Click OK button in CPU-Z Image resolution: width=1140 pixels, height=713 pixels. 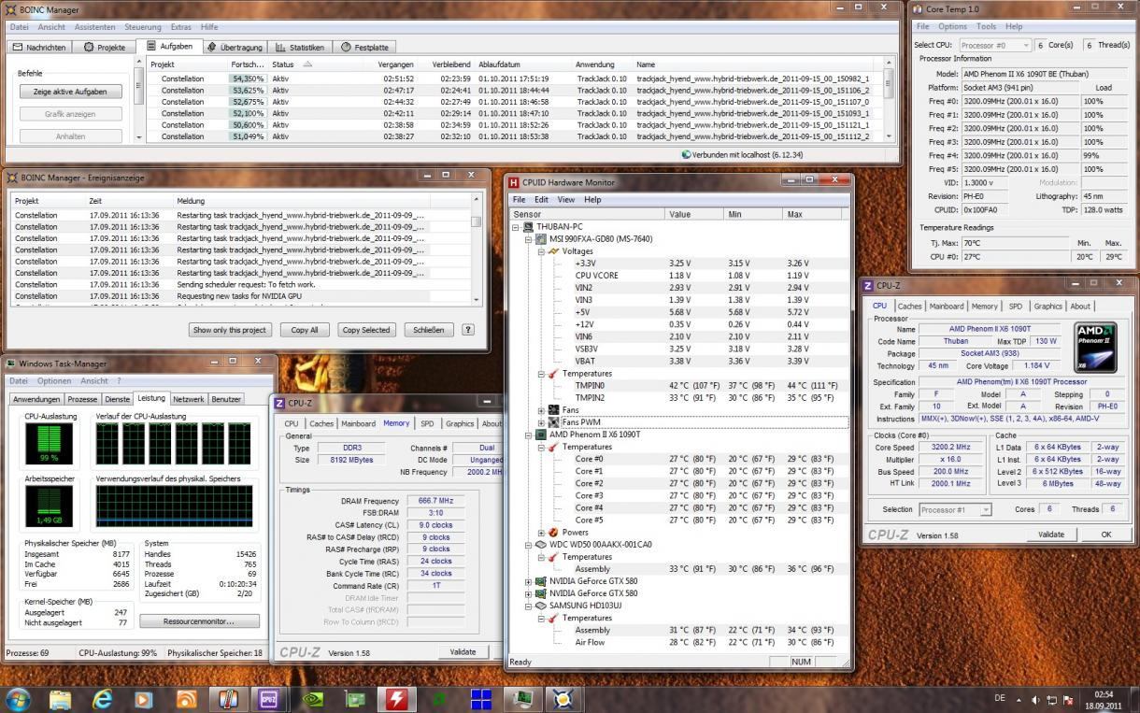click(x=1105, y=535)
